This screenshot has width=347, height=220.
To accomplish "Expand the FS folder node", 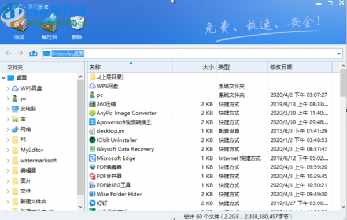I will (x=8, y=140).
